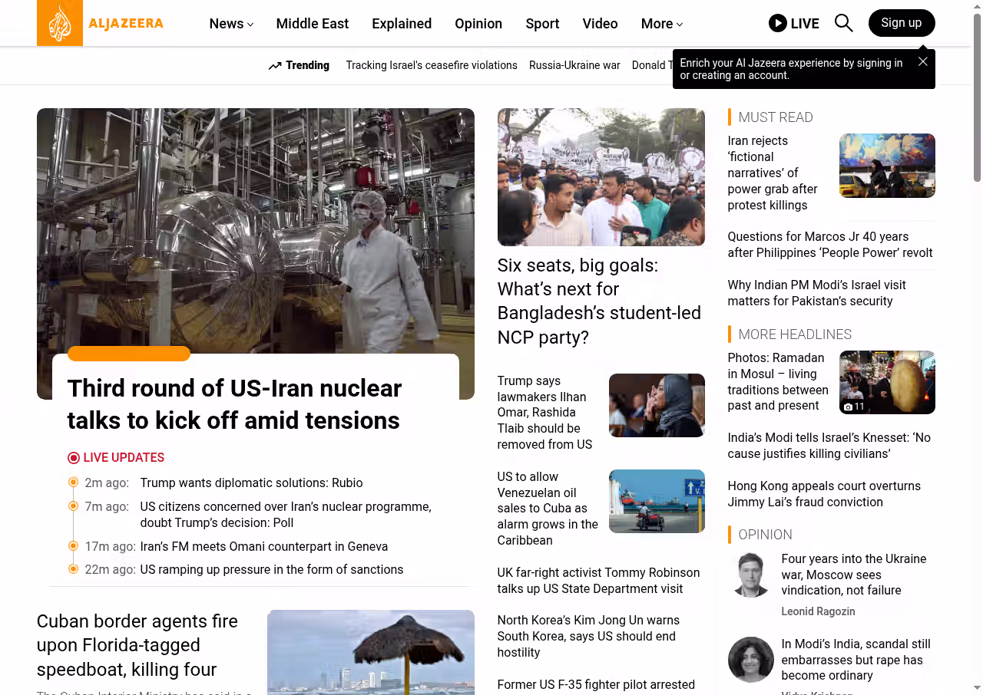Viewport: 983px width, 695px height.
Task: Open 'Trump wants diplomatic solutions: Rubio' update
Action: (x=251, y=483)
